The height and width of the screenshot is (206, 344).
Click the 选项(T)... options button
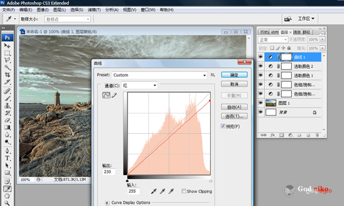[234, 116]
